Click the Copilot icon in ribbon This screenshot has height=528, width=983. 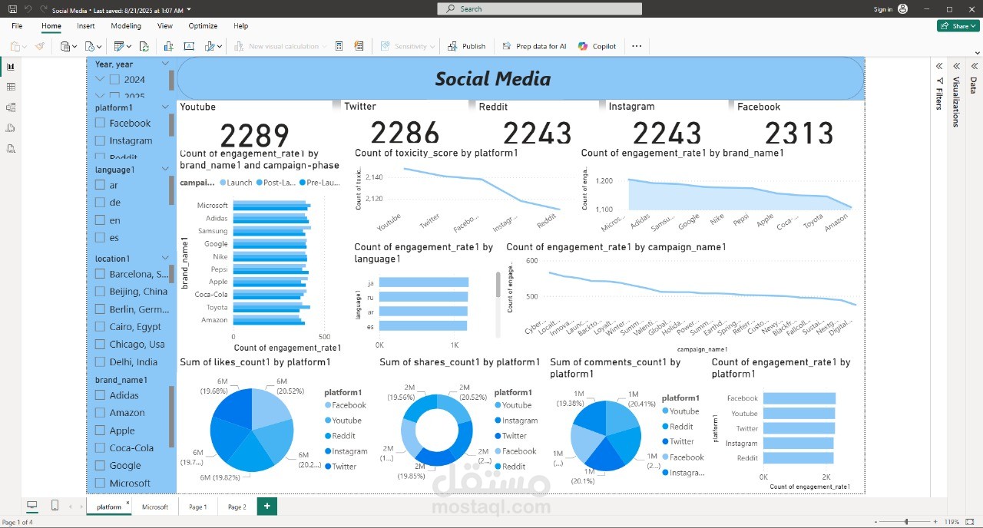coord(583,46)
